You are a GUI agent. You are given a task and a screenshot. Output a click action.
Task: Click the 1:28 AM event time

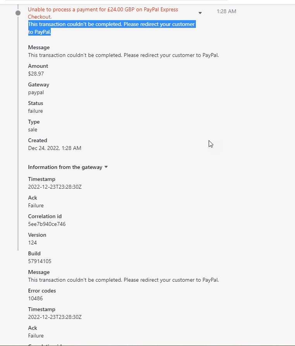[226, 12]
